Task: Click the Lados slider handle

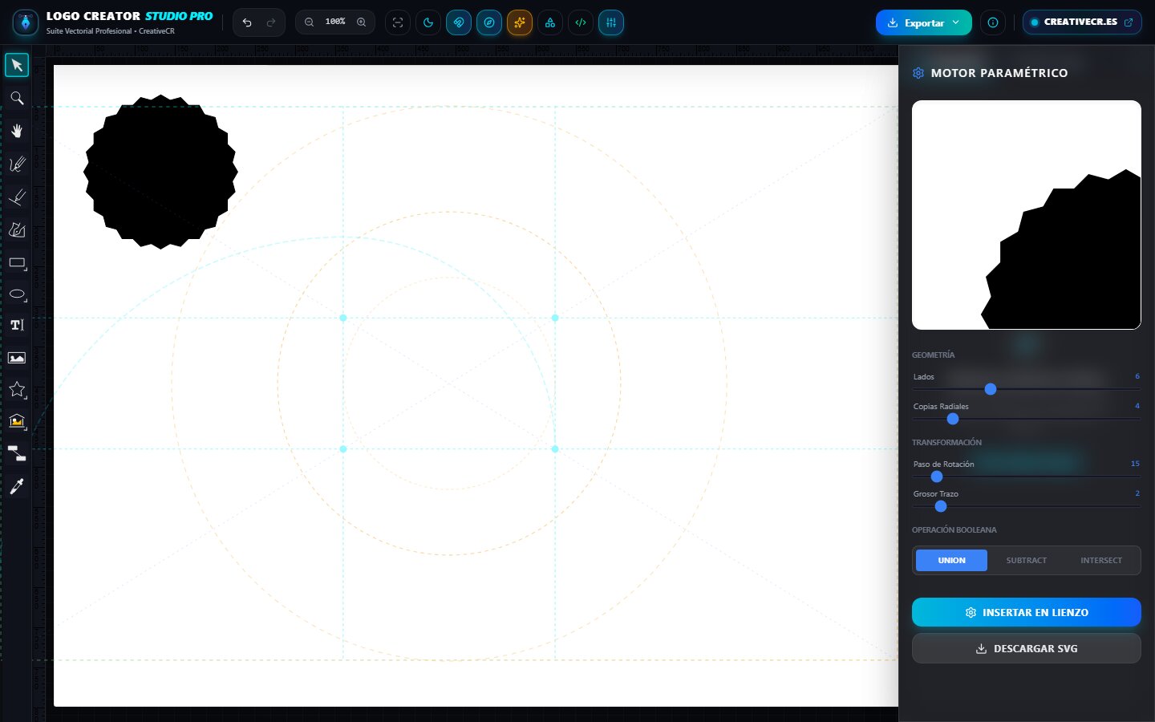Action: 991,389
